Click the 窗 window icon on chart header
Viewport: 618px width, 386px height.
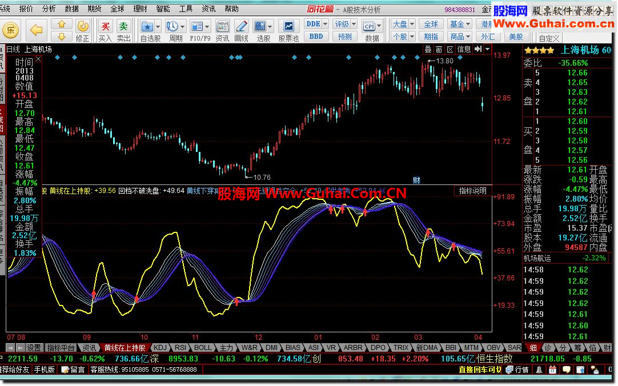pos(439,49)
